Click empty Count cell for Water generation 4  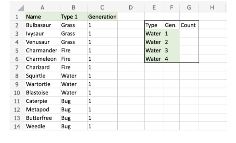[189, 59]
